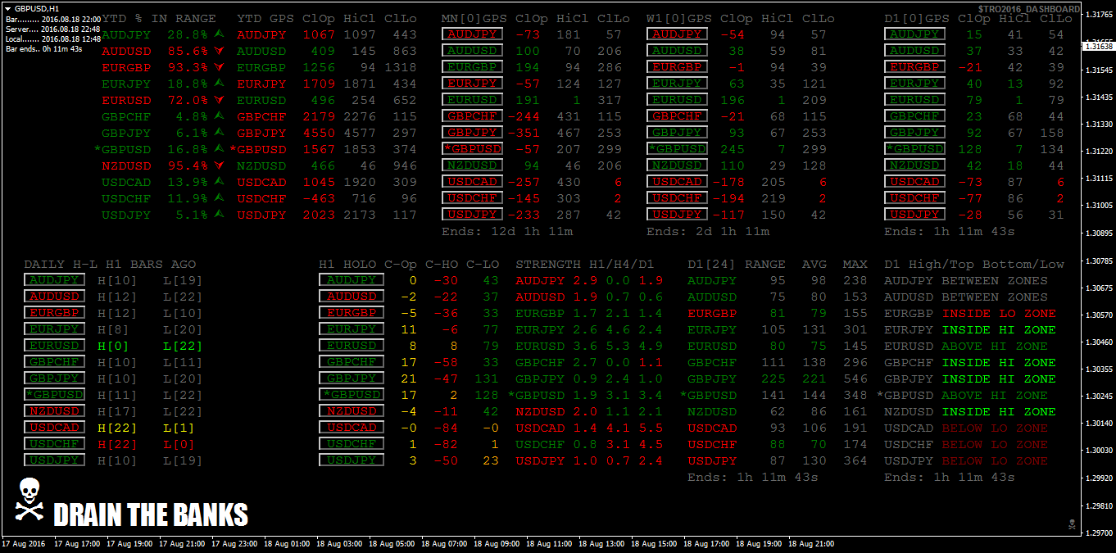Image resolution: width=1116 pixels, height=553 pixels.
Task: Click the red down arrow beside NZDUSD 95.4%
Action: 219,165
